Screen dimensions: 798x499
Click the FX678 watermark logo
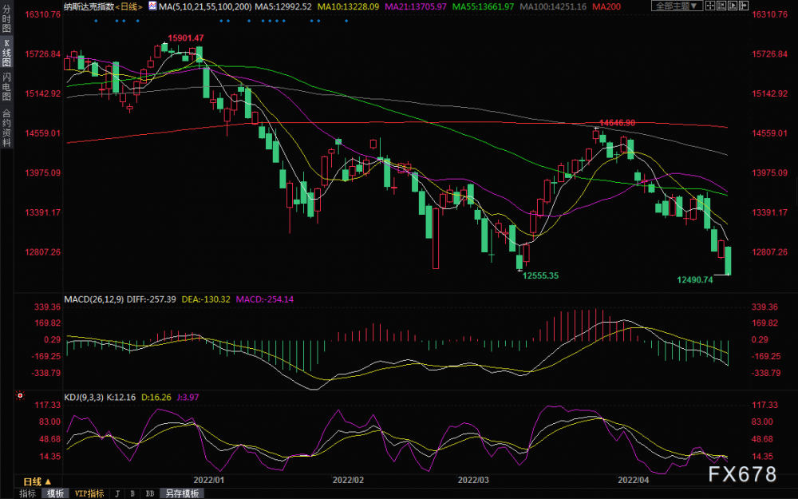click(742, 474)
